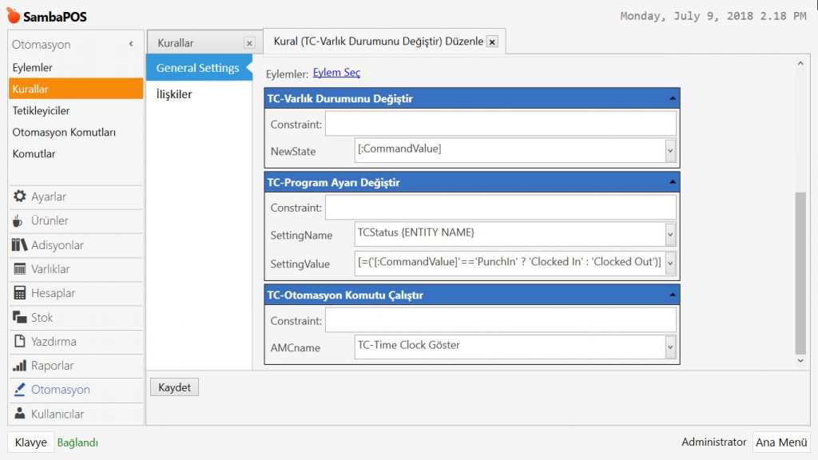Click the Varlıklar icon in sidebar
818x460 pixels.
(x=20, y=269)
